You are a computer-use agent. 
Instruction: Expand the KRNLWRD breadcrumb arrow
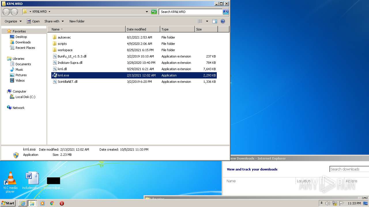[49, 12]
